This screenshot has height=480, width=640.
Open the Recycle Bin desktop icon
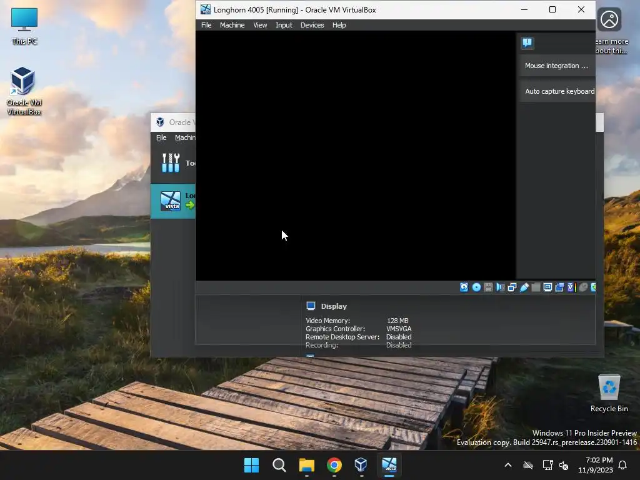(x=609, y=394)
